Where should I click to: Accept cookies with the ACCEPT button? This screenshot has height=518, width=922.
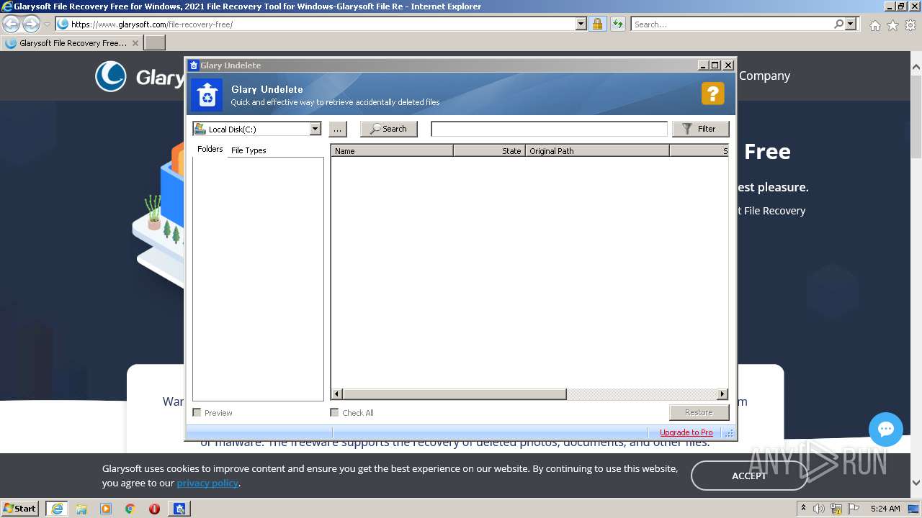749,476
